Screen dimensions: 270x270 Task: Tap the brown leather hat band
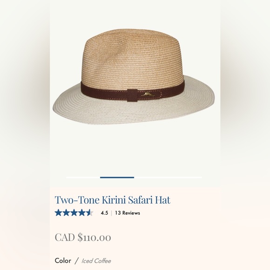pos(133,92)
